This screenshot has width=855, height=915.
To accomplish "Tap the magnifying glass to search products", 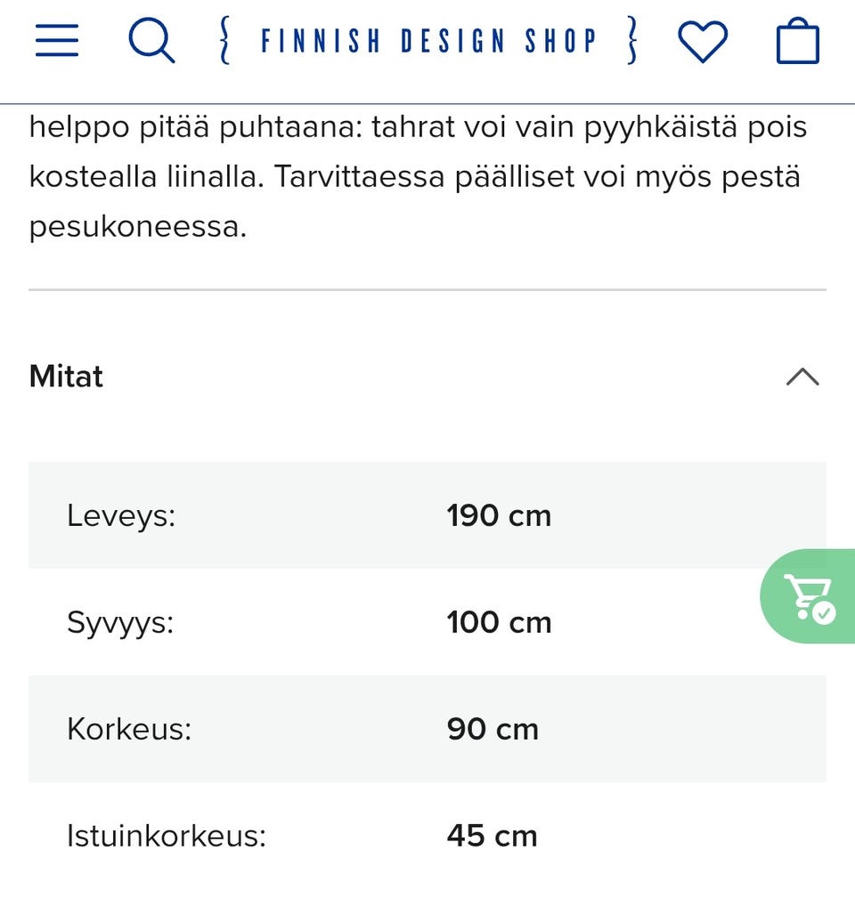I will pyautogui.click(x=151, y=39).
